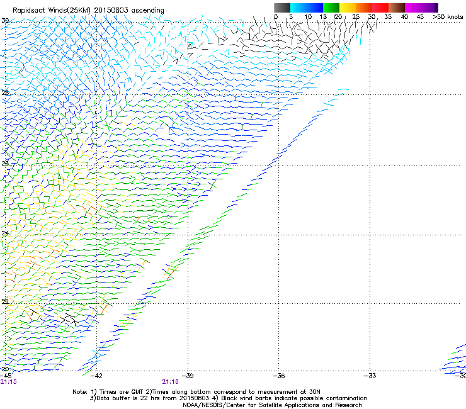Click the '40' legend scale label
The width and height of the screenshot is (466, 409).
pyautogui.click(x=404, y=17)
